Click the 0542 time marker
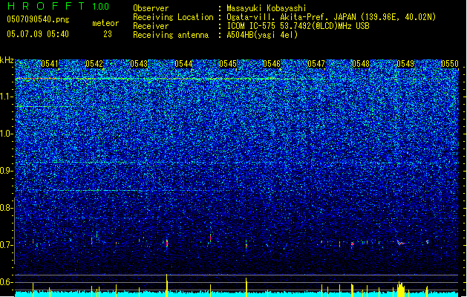467x297 pixels. [94, 64]
